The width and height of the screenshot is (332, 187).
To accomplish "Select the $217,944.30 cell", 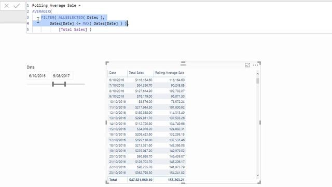I will (144, 108).
